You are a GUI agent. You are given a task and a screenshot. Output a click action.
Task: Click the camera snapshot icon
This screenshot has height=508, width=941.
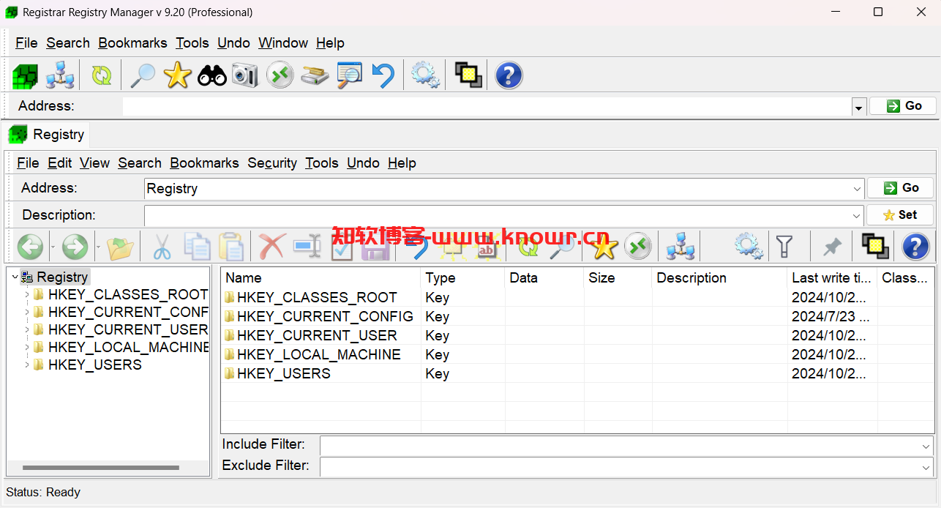tap(245, 75)
